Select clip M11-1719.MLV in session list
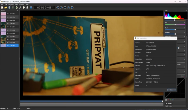 [9, 36]
